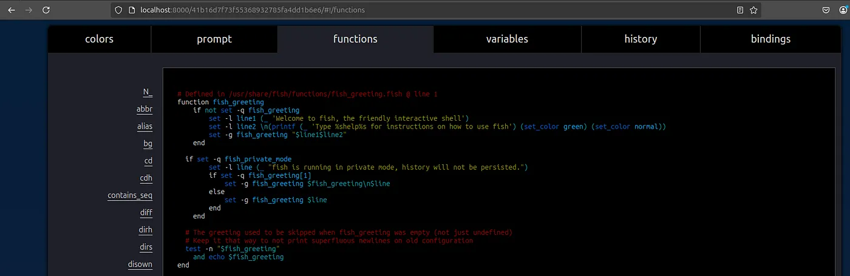850x276 pixels.
Task: Open the history tab
Action: pyautogui.click(x=641, y=39)
